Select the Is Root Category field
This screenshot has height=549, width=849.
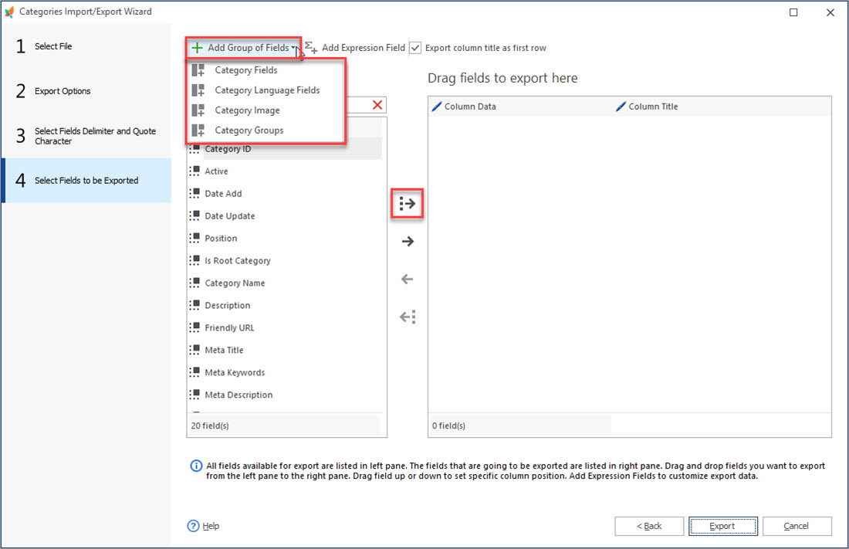tap(285, 261)
